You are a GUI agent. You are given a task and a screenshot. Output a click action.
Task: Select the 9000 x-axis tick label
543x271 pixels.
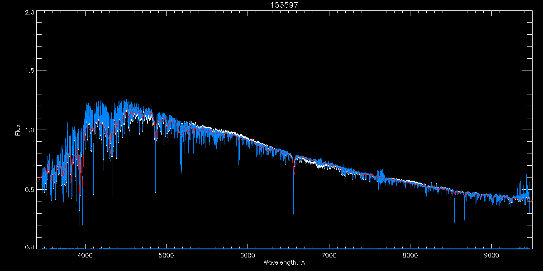492,255
